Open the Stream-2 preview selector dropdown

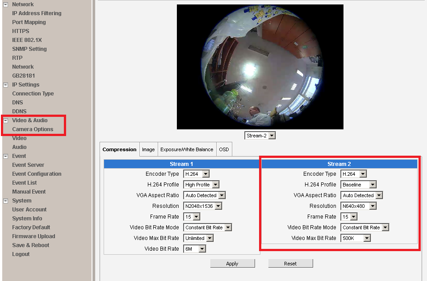[x=260, y=136]
